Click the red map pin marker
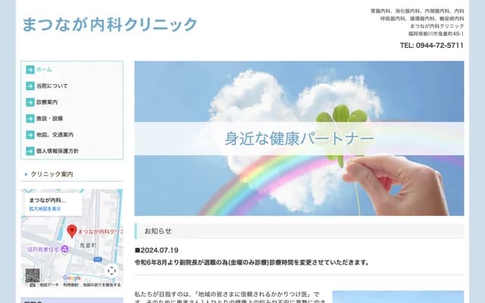485x303 pixels. [x=72, y=231]
